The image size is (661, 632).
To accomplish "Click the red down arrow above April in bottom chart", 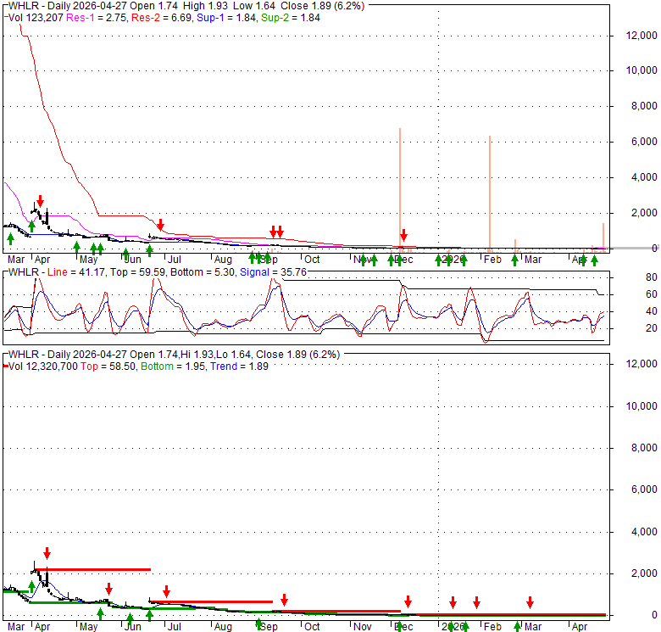I will coord(47,553).
